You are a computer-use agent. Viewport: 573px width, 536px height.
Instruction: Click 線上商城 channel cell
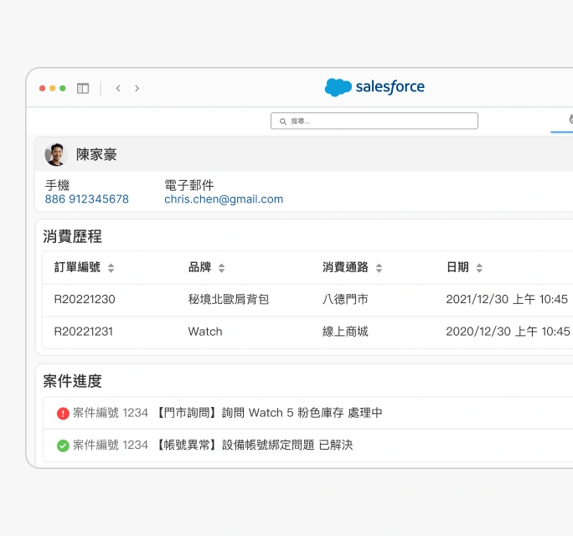(345, 332)
